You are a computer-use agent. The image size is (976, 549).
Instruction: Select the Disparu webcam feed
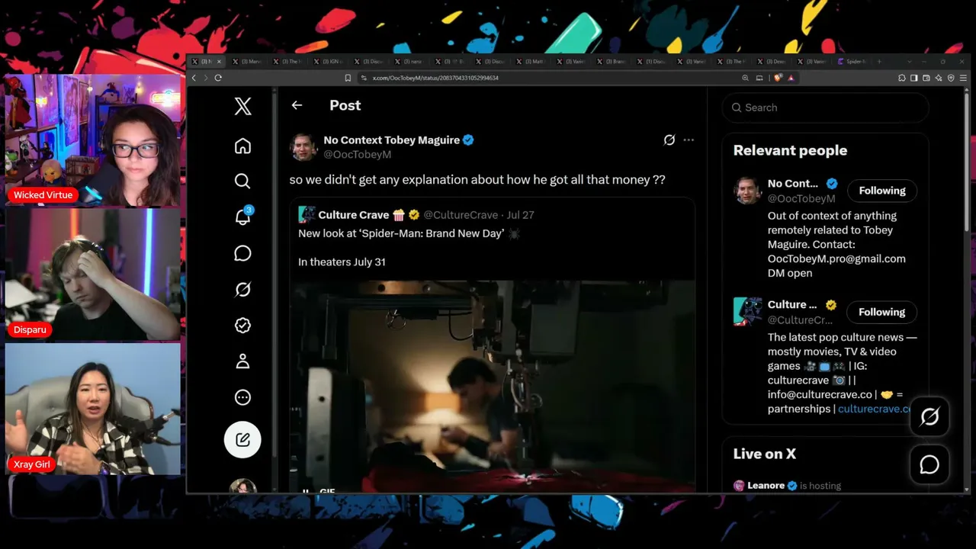[93, 274]
